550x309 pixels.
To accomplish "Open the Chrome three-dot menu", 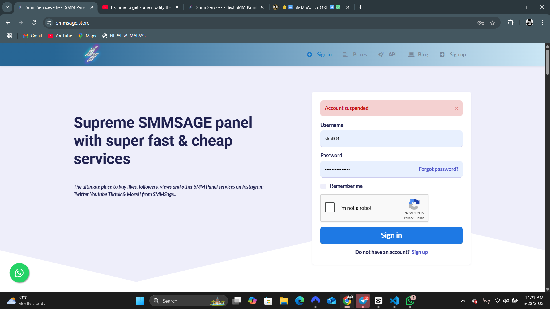I will [x=542, y=23].
